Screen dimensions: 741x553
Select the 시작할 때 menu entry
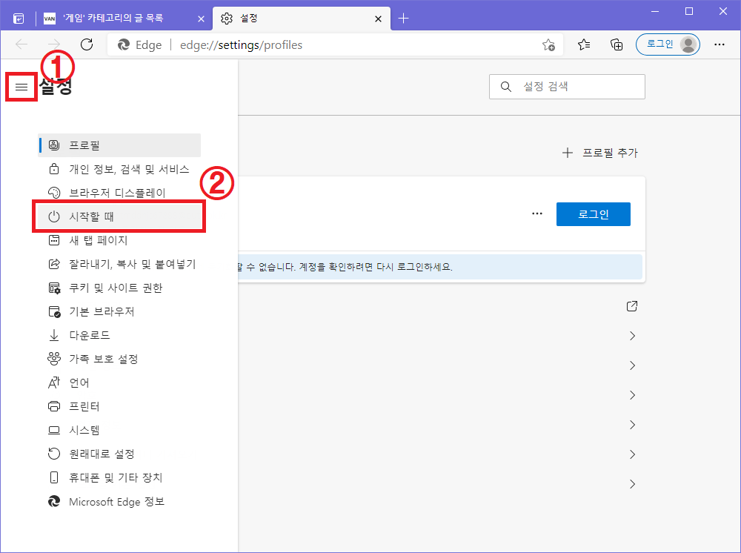pyautogui.click(x=119, y=216)
